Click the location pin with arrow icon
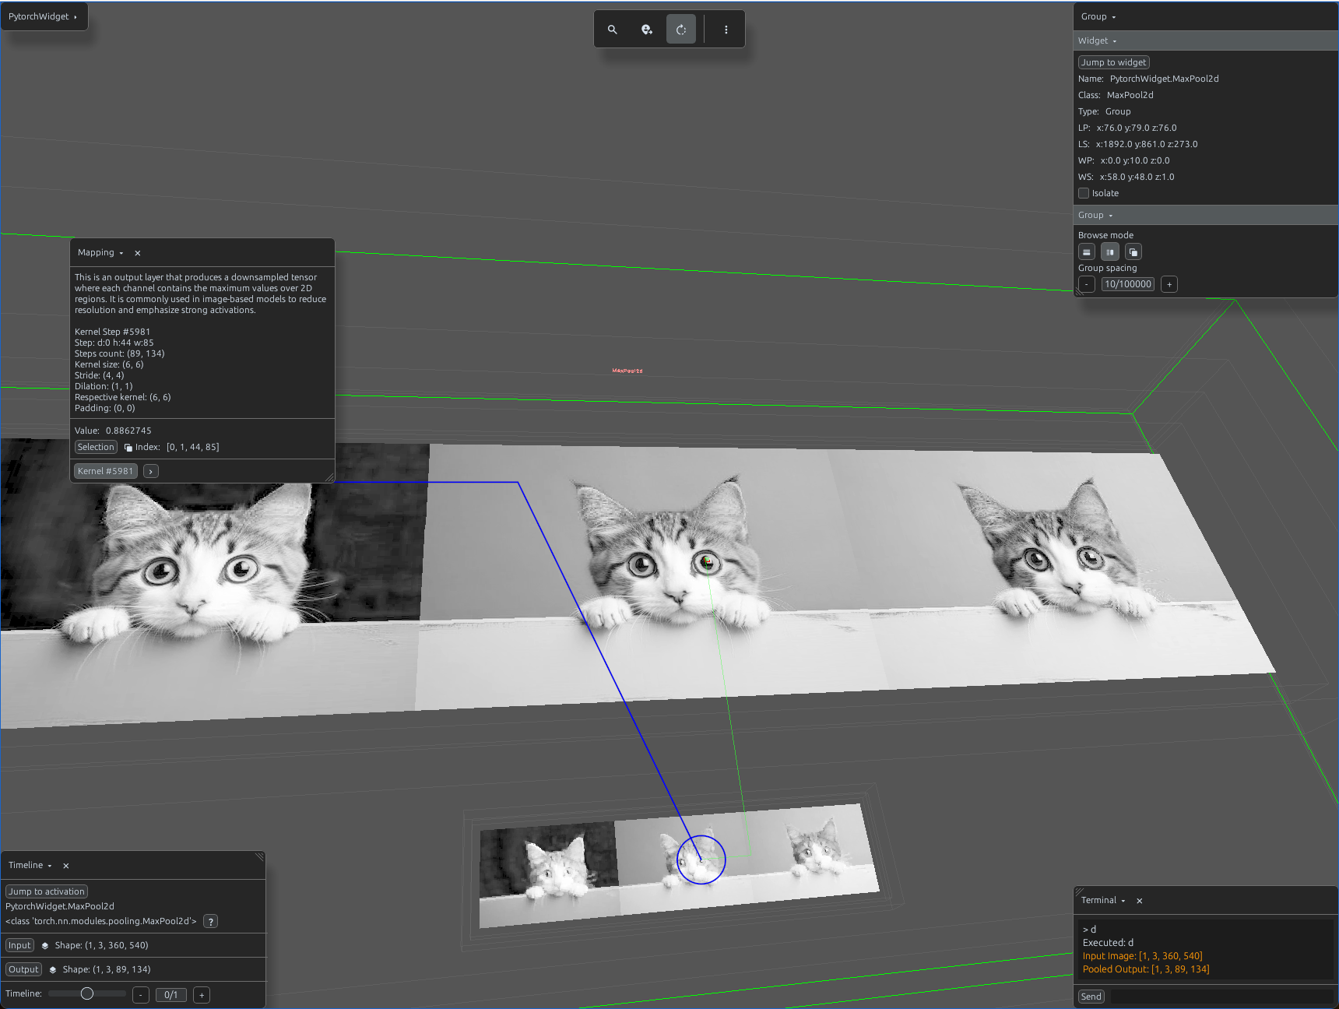Image resolution: width=1339 pixels, height=1009 pixels. click(x=647, y=30)
